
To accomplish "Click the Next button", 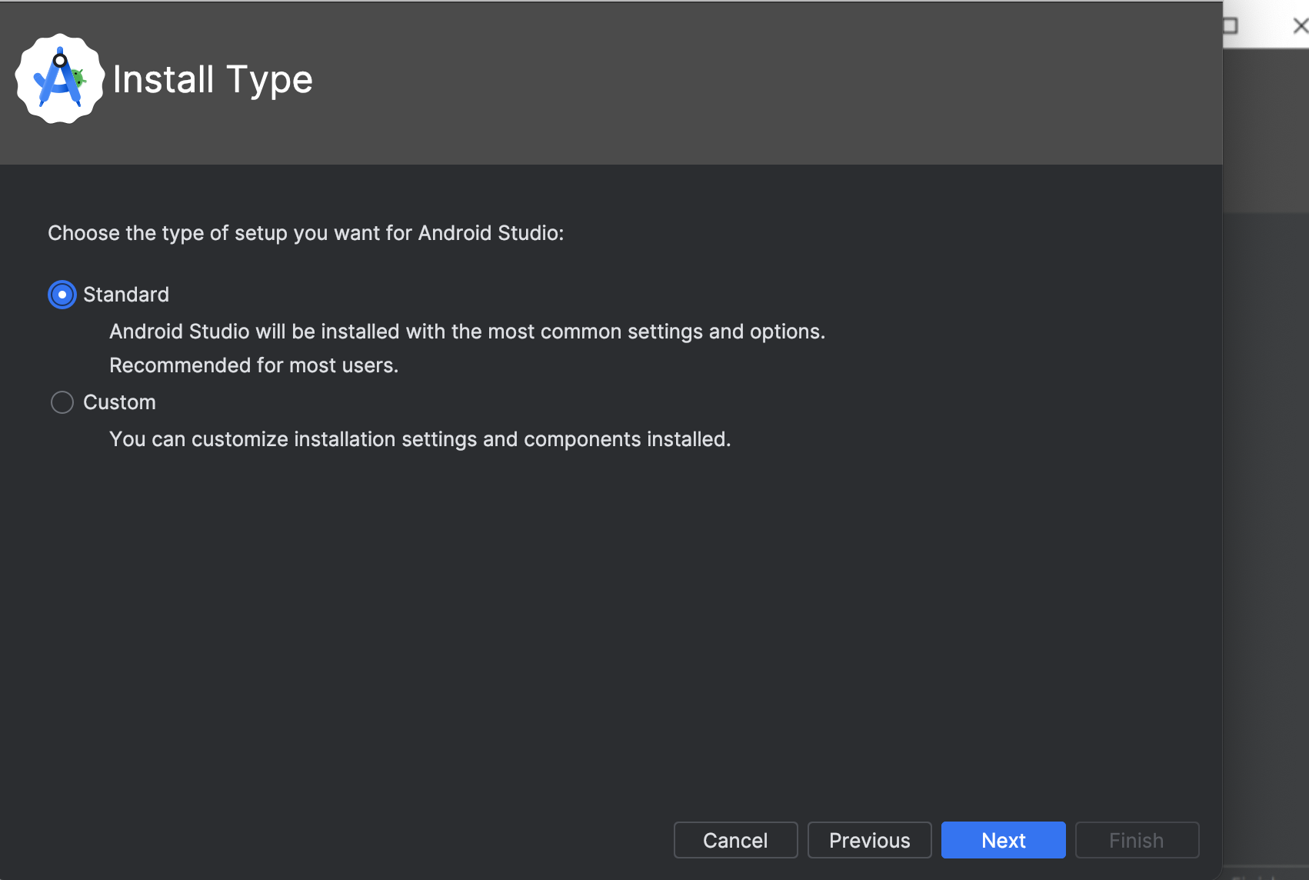I will (x=1003, y=840).
